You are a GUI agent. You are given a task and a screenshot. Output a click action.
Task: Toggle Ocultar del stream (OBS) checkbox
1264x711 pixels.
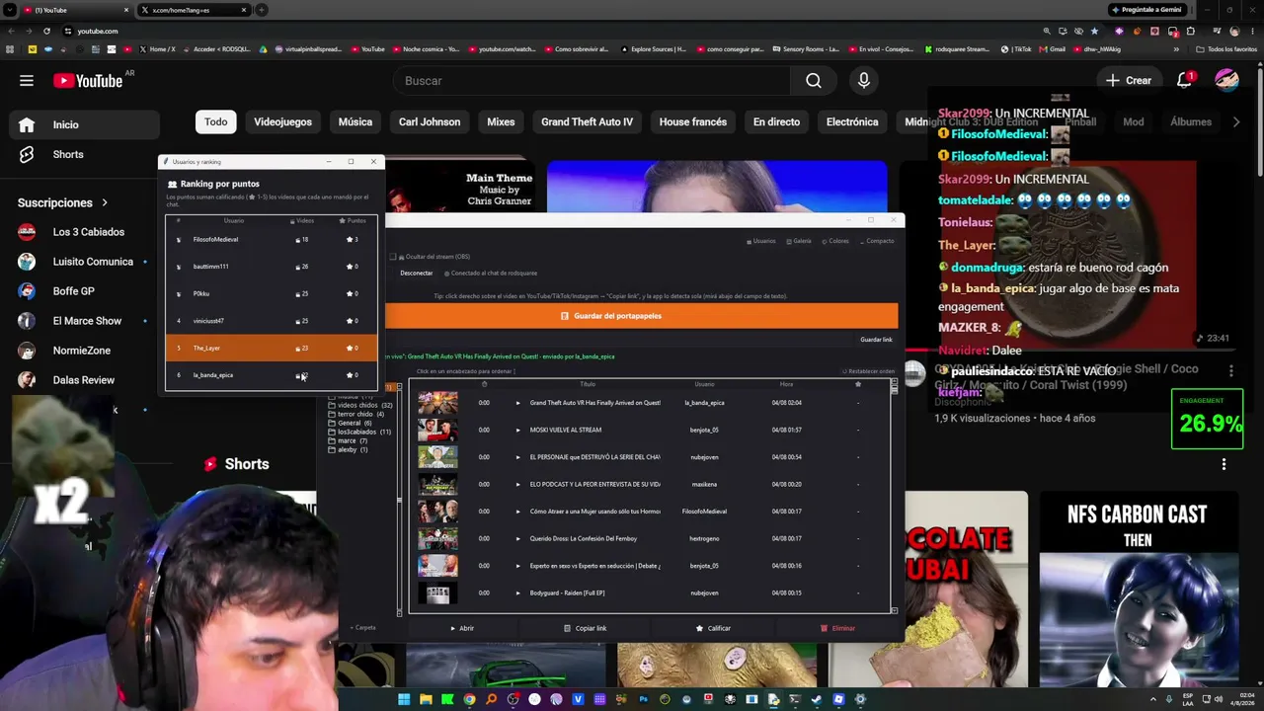point(393,257)
